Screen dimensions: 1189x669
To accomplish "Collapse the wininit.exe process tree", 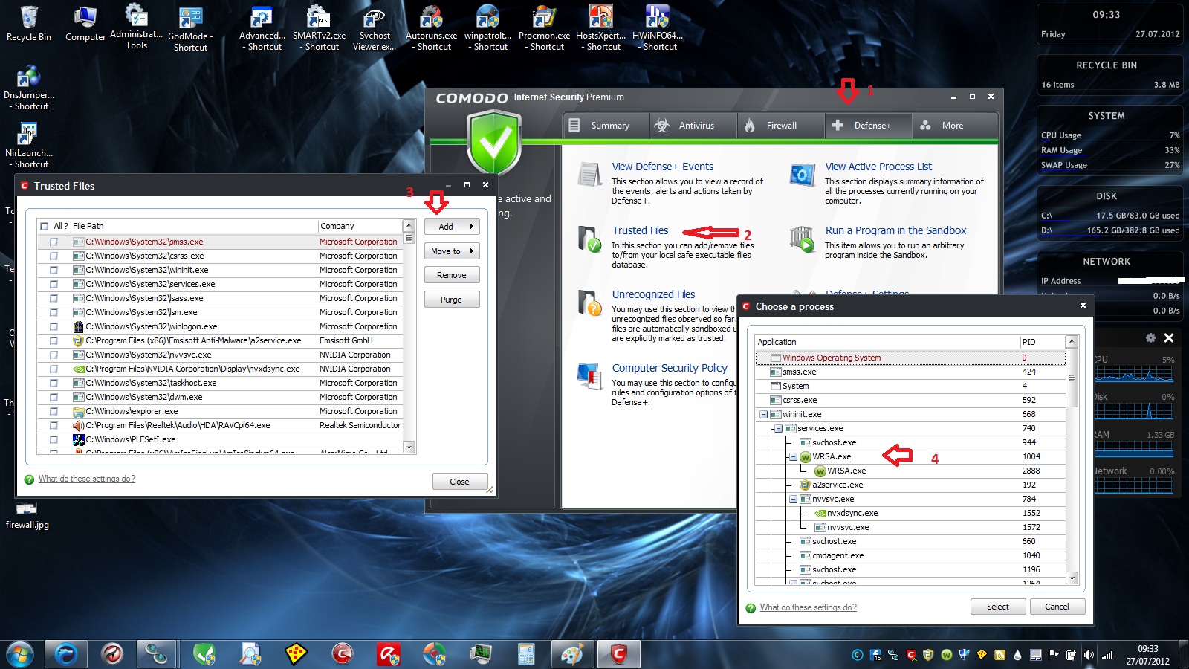I will [x=763, y=414].
